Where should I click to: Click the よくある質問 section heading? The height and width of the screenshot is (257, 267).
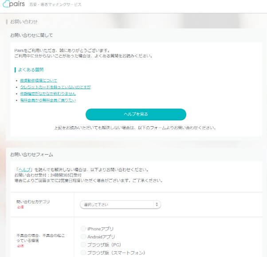coord(31,70)
